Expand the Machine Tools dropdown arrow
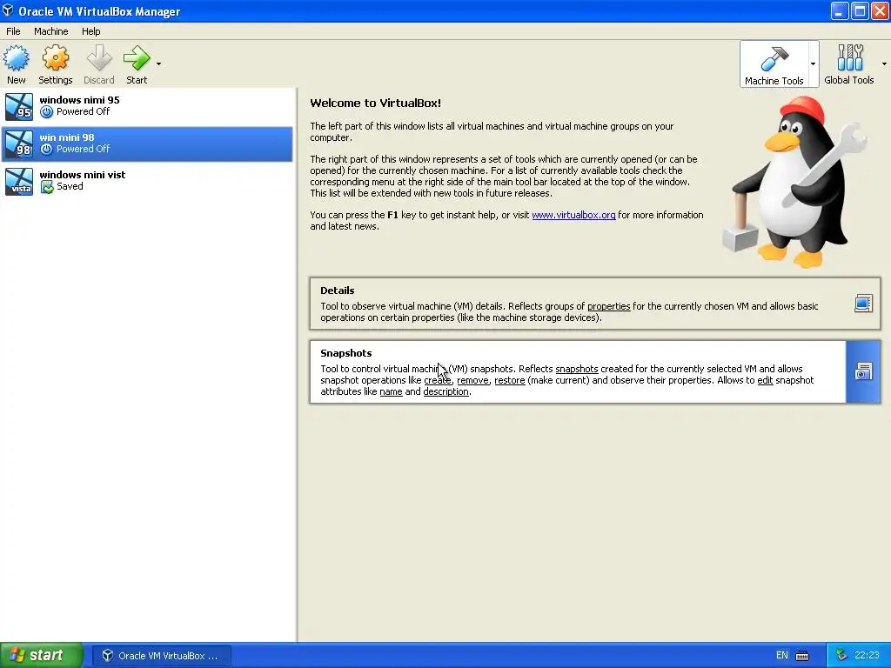 (x=814, y=63)
